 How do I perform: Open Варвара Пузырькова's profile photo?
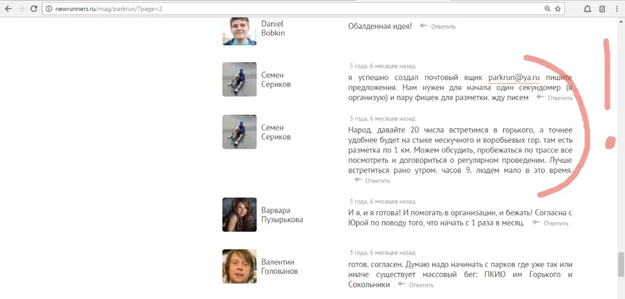click(x=239, y=214)
